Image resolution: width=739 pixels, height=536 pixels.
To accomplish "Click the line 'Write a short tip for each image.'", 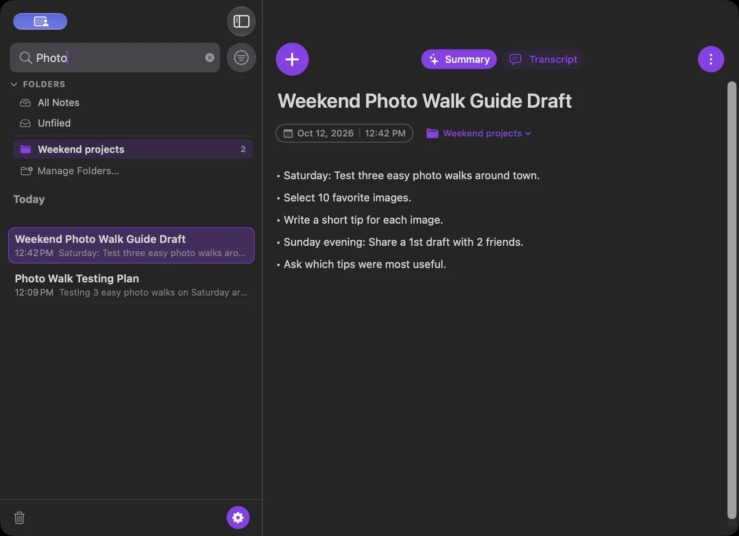I will pos(363,220).
